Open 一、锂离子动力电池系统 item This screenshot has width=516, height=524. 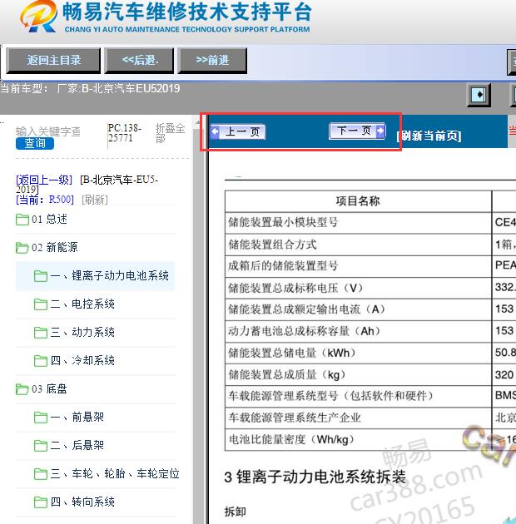(x=109, y=275)
